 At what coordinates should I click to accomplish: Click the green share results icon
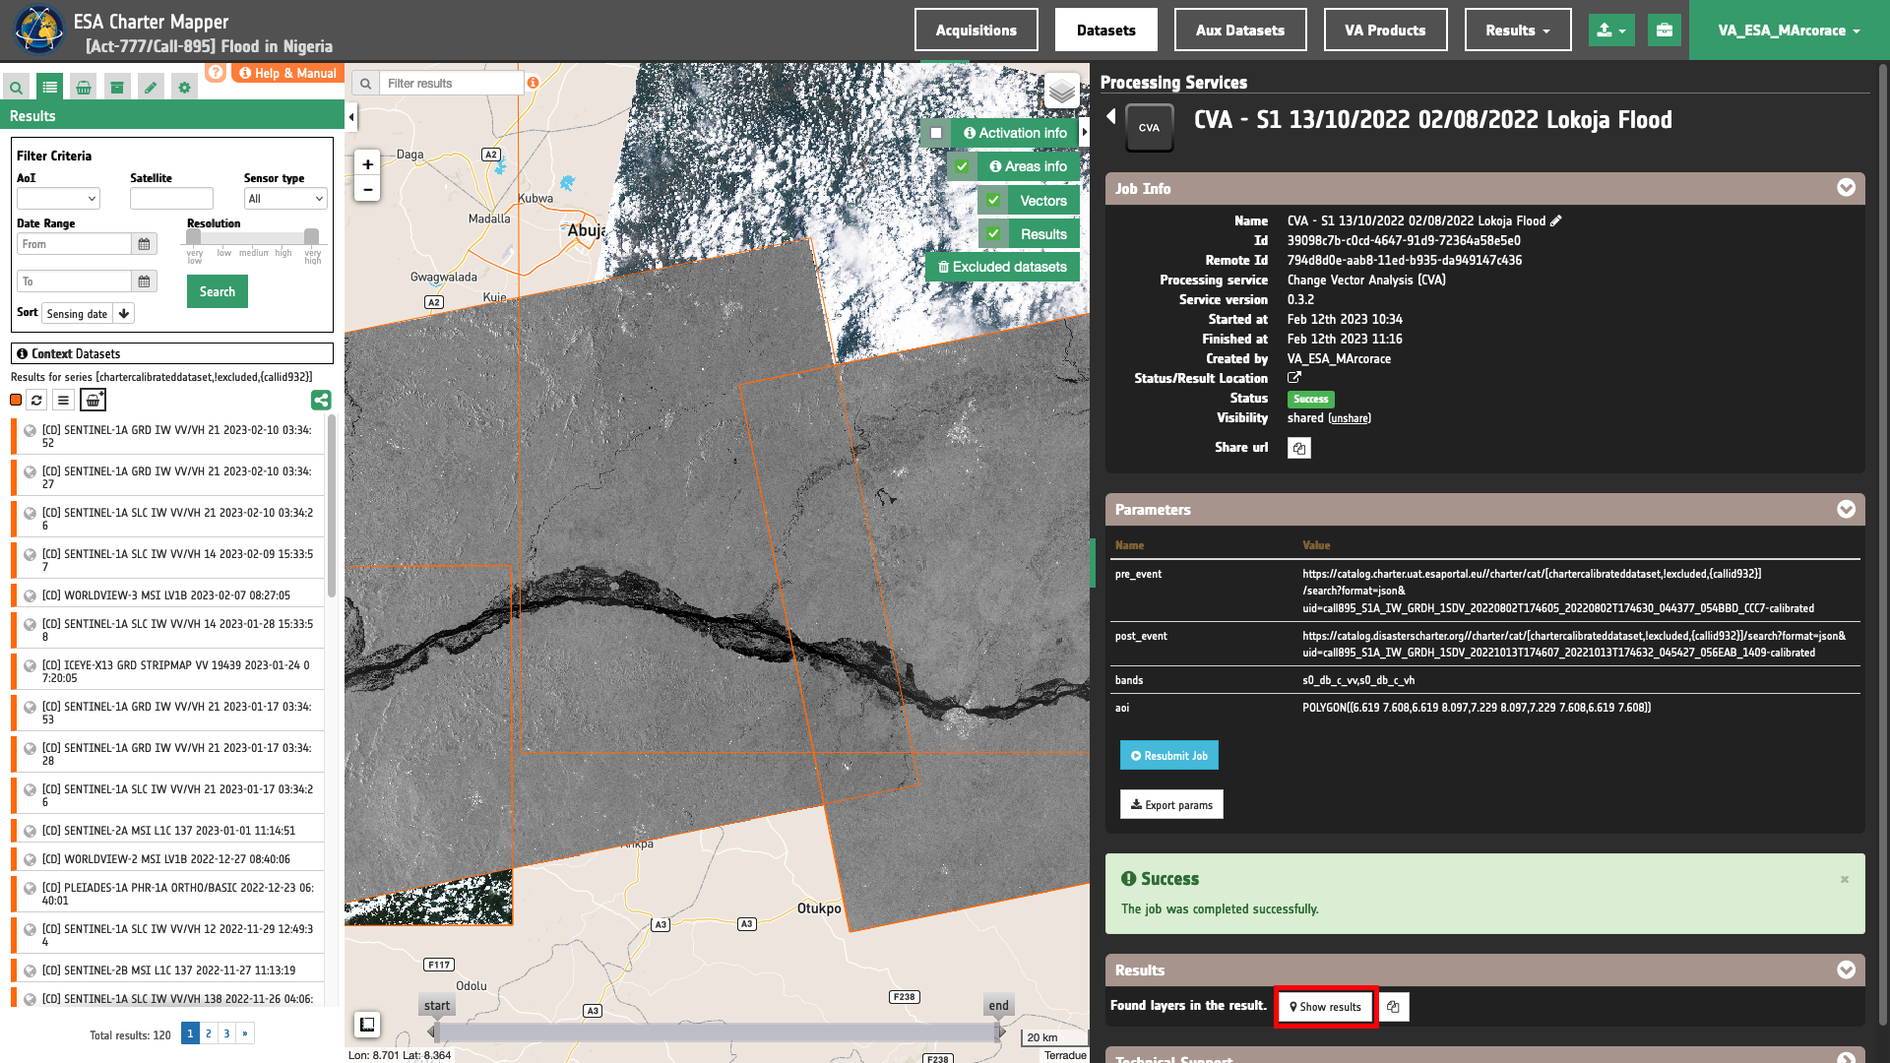click(x=321, y=400)
